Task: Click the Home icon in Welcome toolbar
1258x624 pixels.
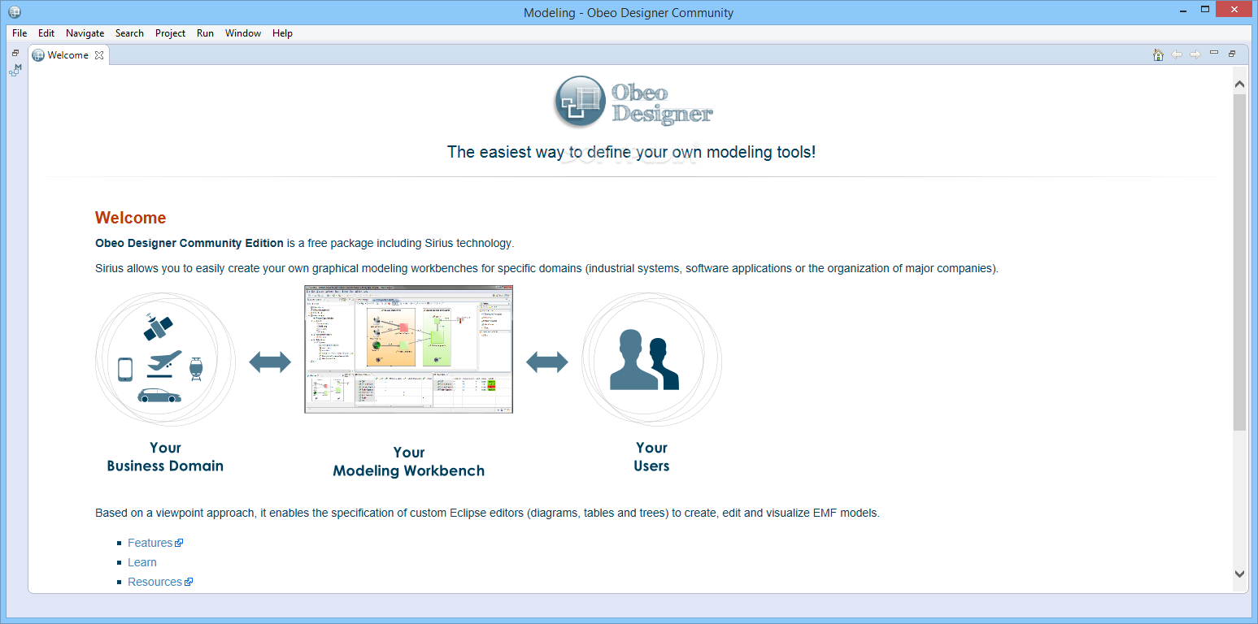Action: coord(1158,54)
